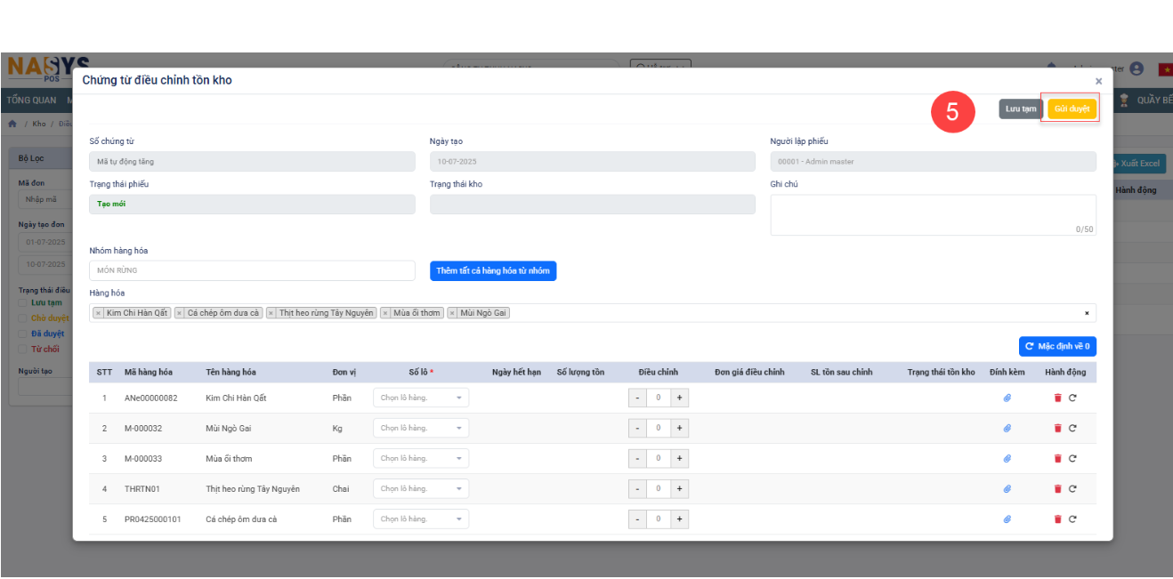Open the TỔNG QUAN menu

[x=31, y=101]
